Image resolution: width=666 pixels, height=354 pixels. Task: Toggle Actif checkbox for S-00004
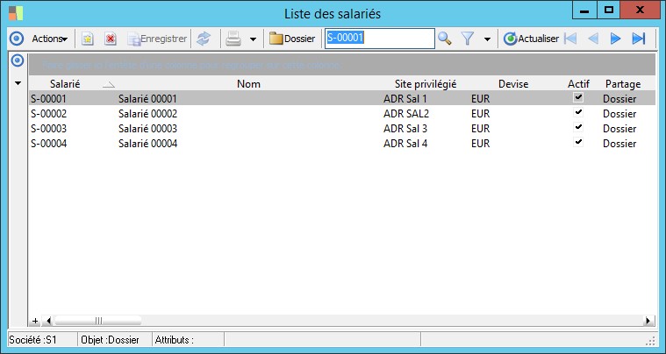click(x=578, y=142)
